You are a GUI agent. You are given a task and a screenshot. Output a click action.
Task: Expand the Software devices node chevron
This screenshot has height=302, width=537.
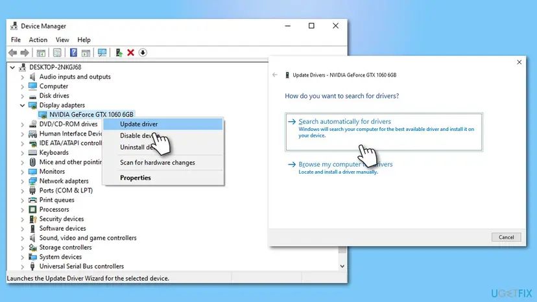[x=22, y=229]
